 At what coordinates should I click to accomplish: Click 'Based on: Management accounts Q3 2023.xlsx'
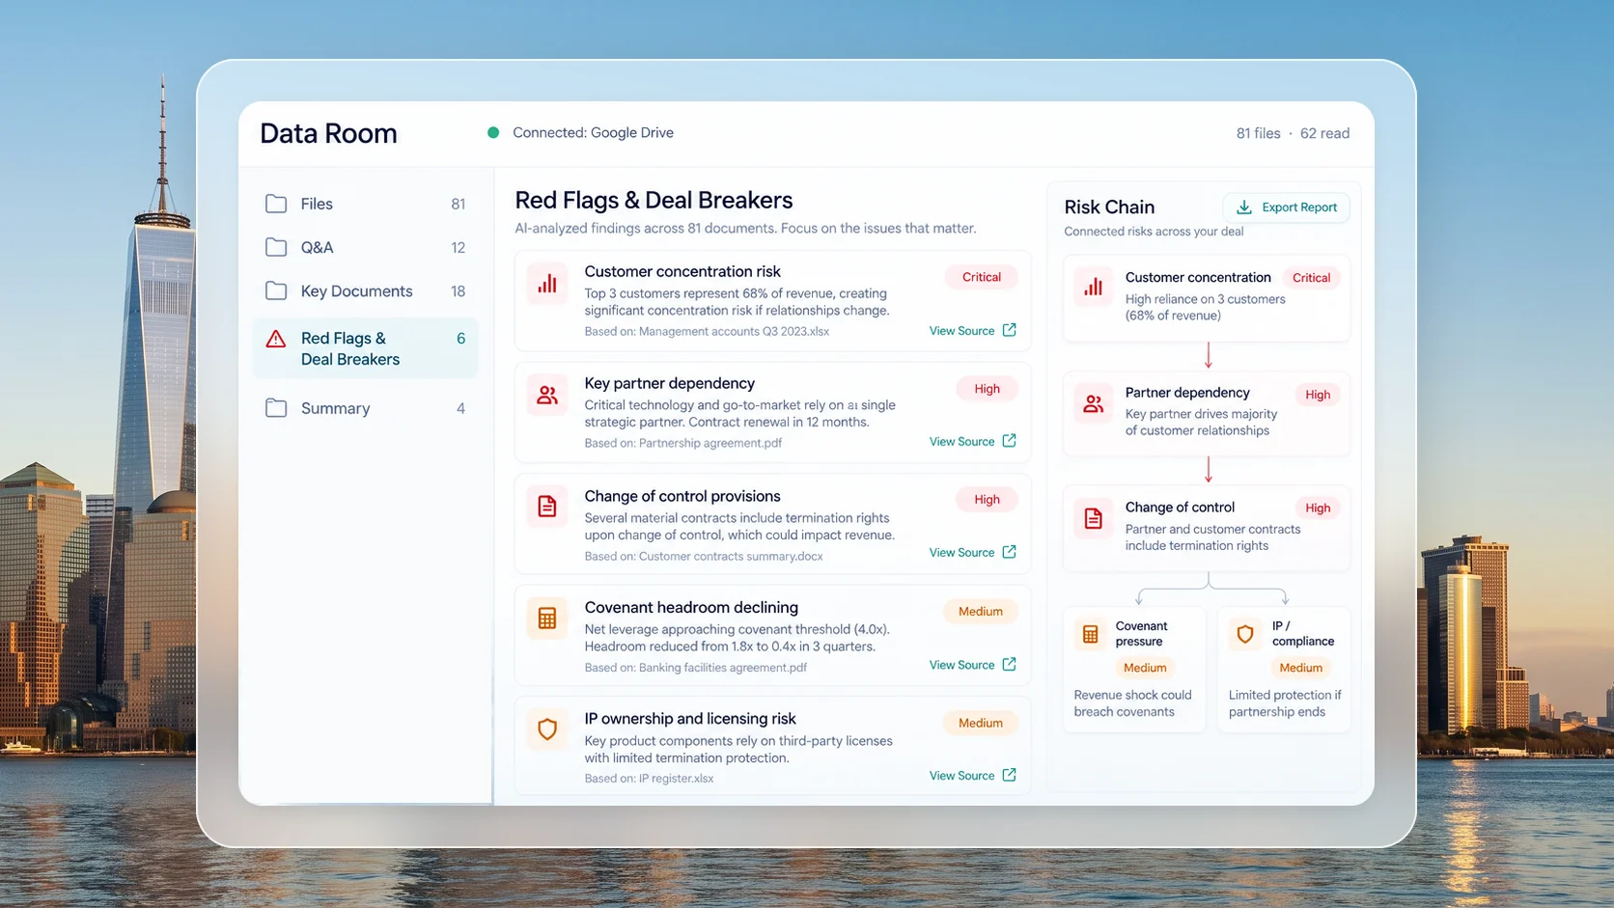[x=707, y=331]
